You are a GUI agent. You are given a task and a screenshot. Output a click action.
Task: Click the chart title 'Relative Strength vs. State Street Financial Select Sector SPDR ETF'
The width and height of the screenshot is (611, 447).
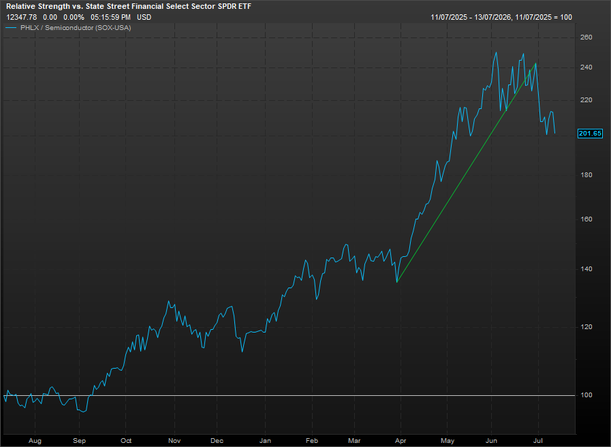(x=129, y=7)
